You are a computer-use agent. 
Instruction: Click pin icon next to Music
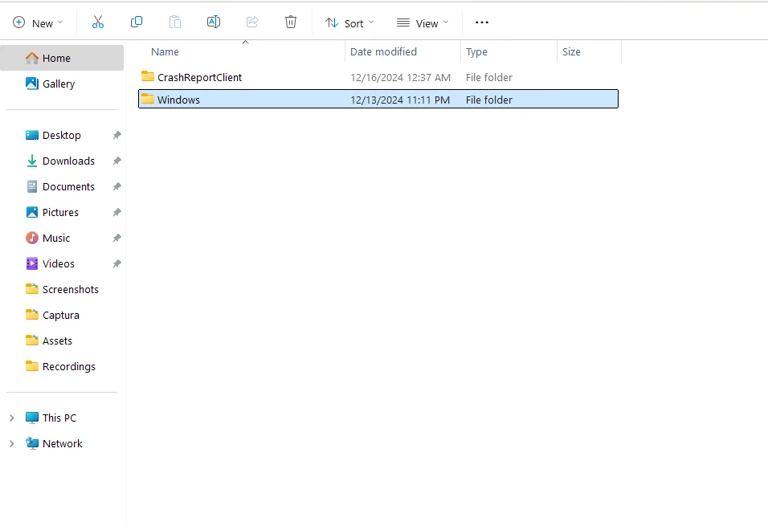pos(116,238)
